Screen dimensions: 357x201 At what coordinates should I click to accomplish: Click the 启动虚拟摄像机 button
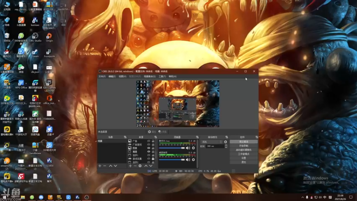point(244,150)
